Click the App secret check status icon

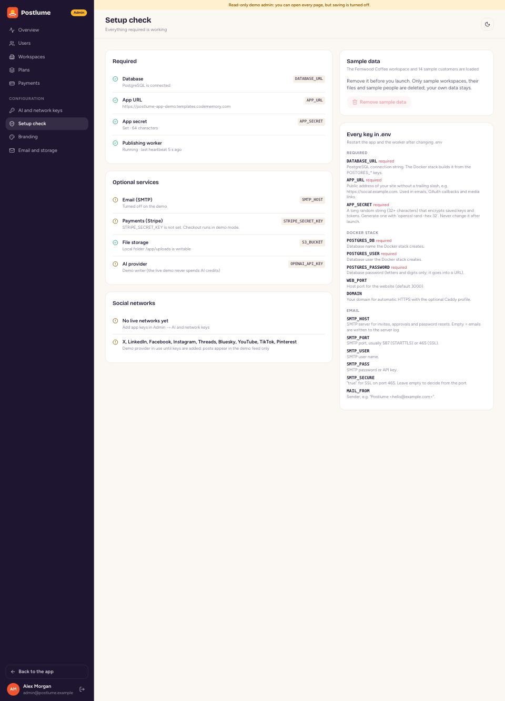pyautogui.click(x=115, y=121)
